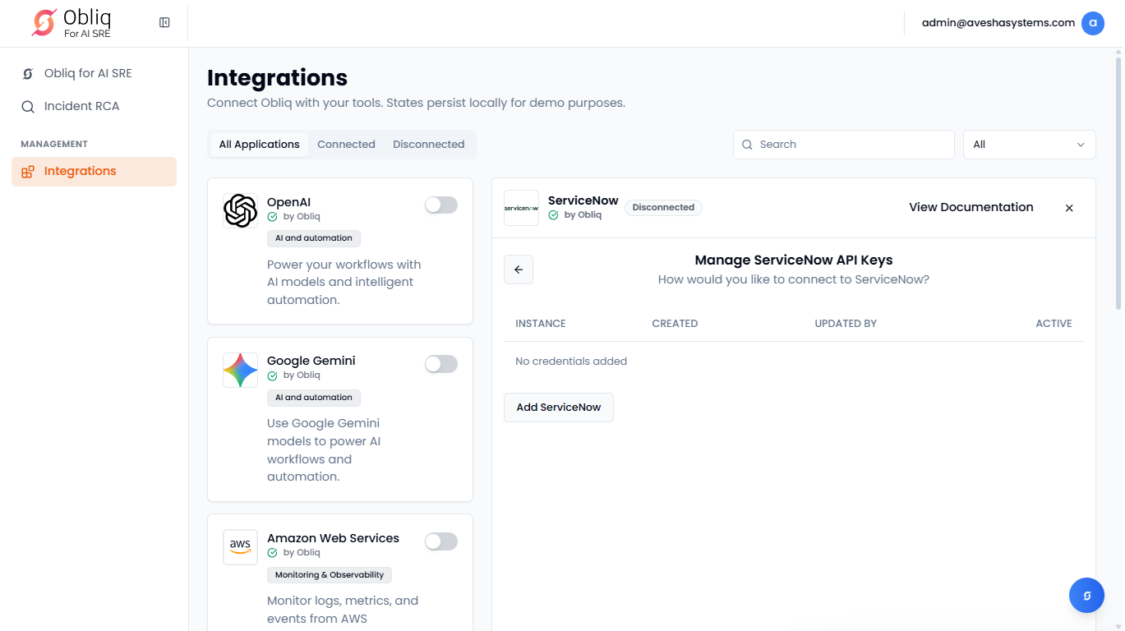
Task: Toggle the Amazon Web Services integration
Action: click(x=441, y=541)
